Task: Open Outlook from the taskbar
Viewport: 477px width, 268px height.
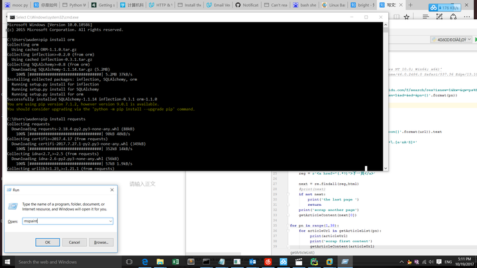Action: (x=252, y=262)
